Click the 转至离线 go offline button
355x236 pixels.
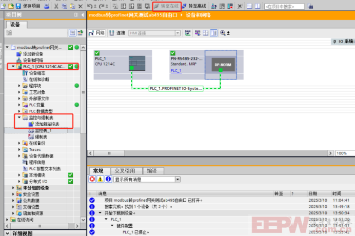tap(194, 6)
